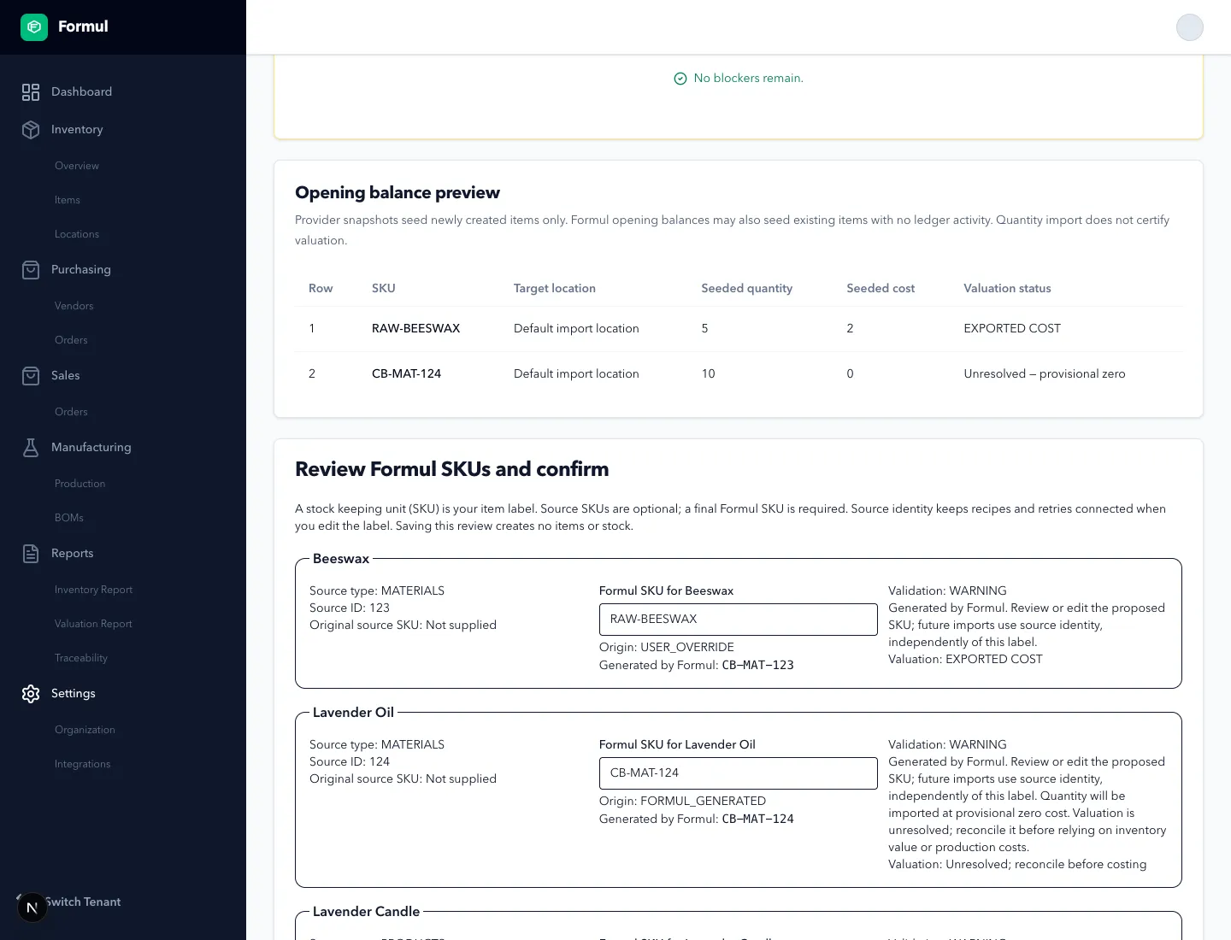Click 'Source ID: 124' text
Viewport: 1231px width, 940px height.
click(x=350, y=762)
